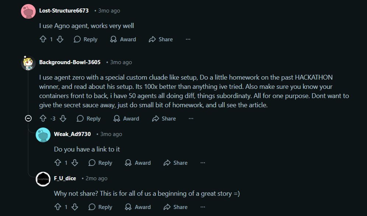Click Lost-Structure6673's avatar

point(28,11)
